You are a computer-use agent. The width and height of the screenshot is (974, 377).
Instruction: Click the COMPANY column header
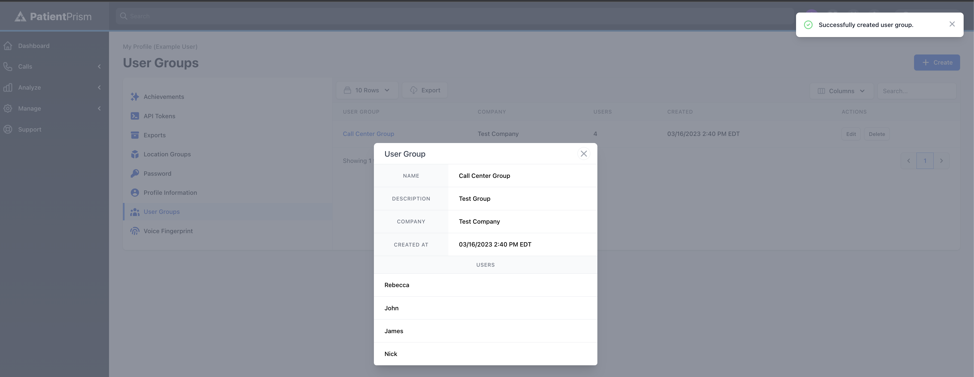tap(492, 112)
